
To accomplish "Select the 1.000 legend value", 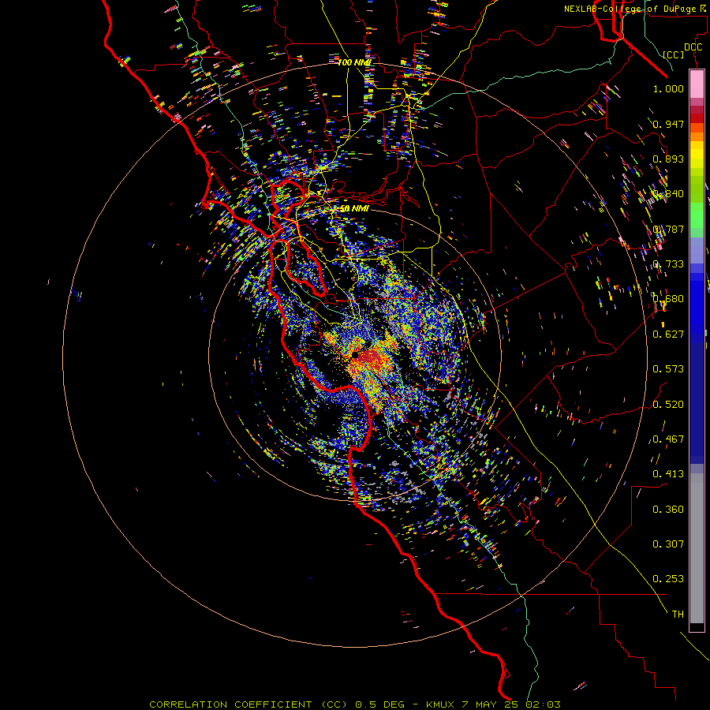I will (x=668, y=88).
